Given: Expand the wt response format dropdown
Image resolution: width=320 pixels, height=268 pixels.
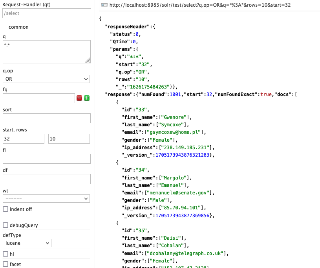Looking at the screenshot, I should [x=46, y=198].
